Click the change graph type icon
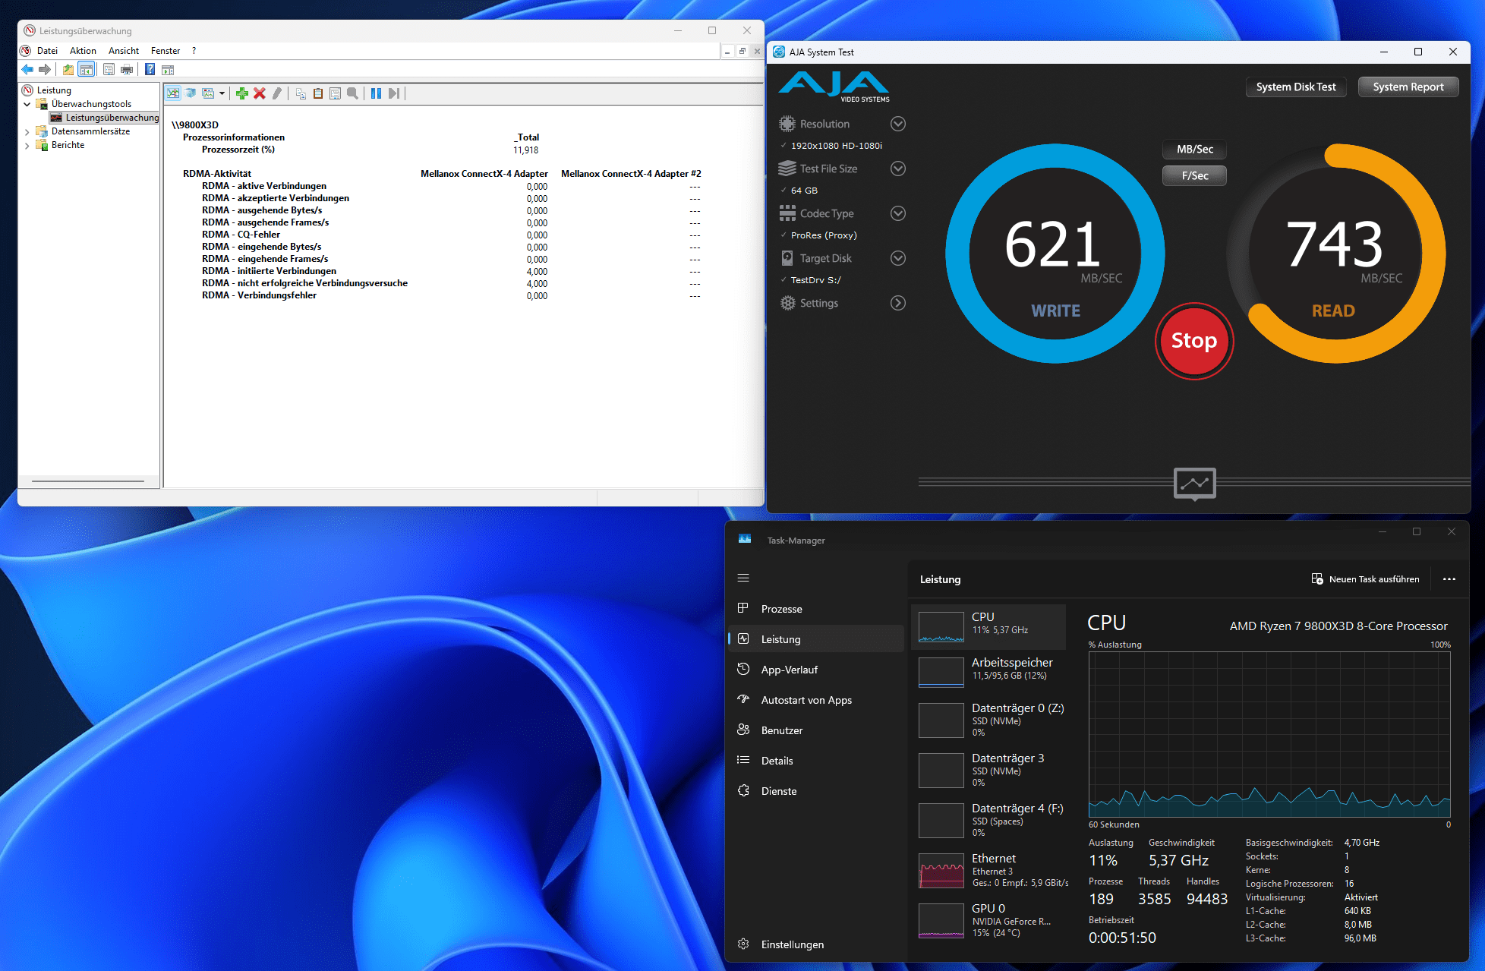 pyautogui.click(x=208, y=93)
